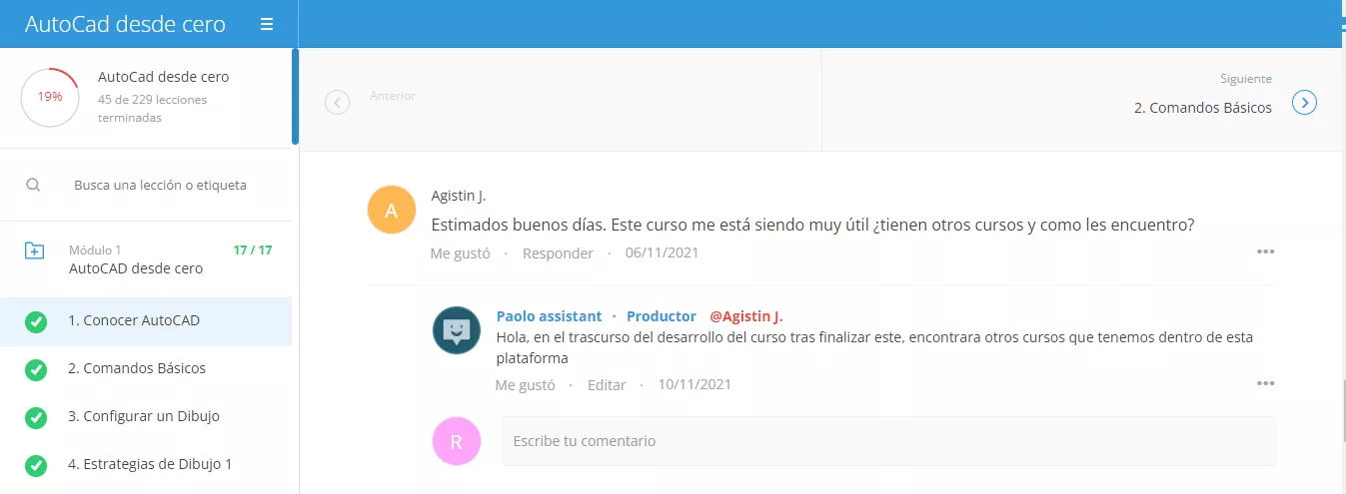1346x494 pixels.
Task: Open lesson 2. Comandos Básicos in sidebar
Action: (146, 368)
